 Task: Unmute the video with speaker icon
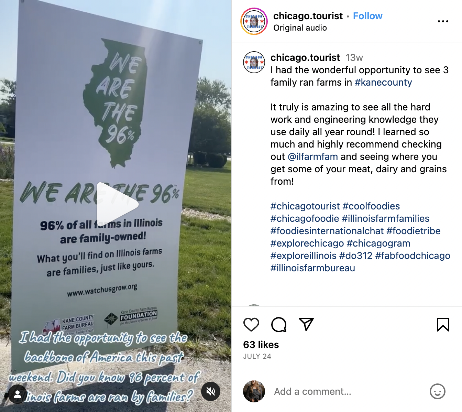211,391
